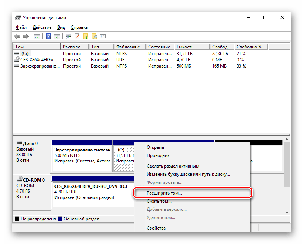303x244 pixels.
Task: Click the Forward navigation arrow in the toolbar
Action: 25,36
